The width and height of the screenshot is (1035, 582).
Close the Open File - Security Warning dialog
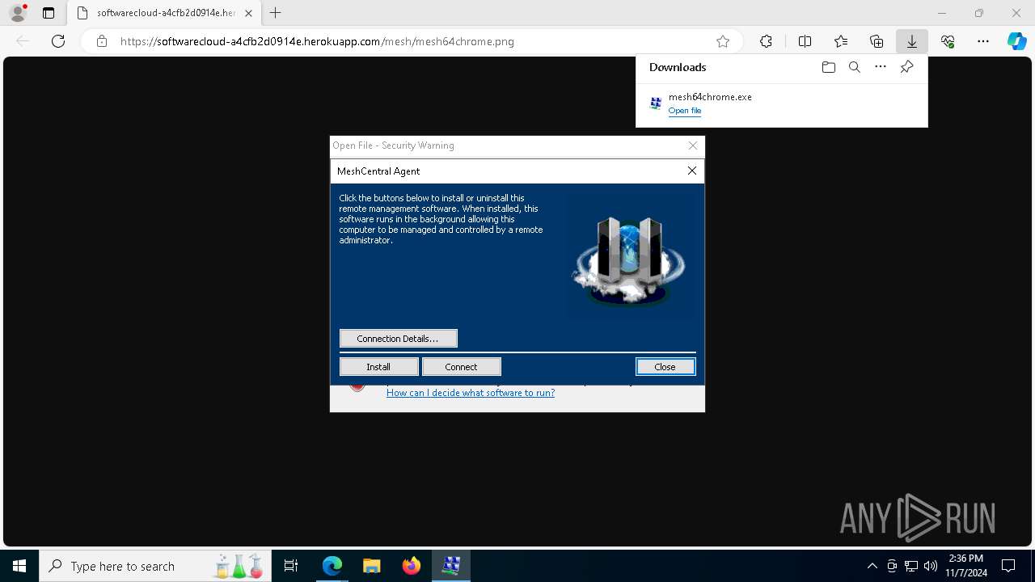pos(693,145)
